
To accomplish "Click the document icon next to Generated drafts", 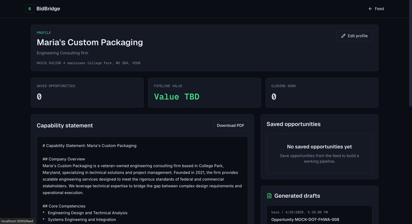I will (x=269, y=195).
